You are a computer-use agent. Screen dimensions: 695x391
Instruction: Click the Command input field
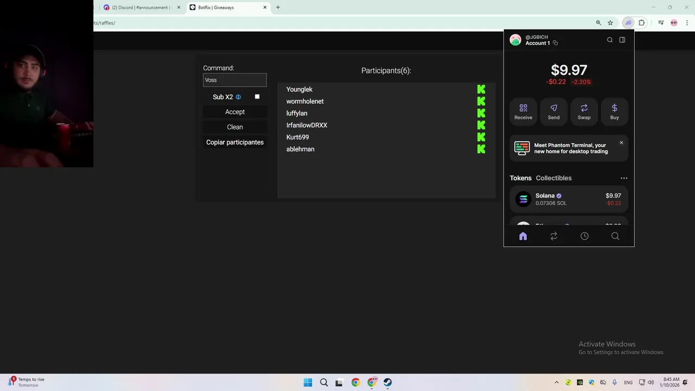pos(235,80)
